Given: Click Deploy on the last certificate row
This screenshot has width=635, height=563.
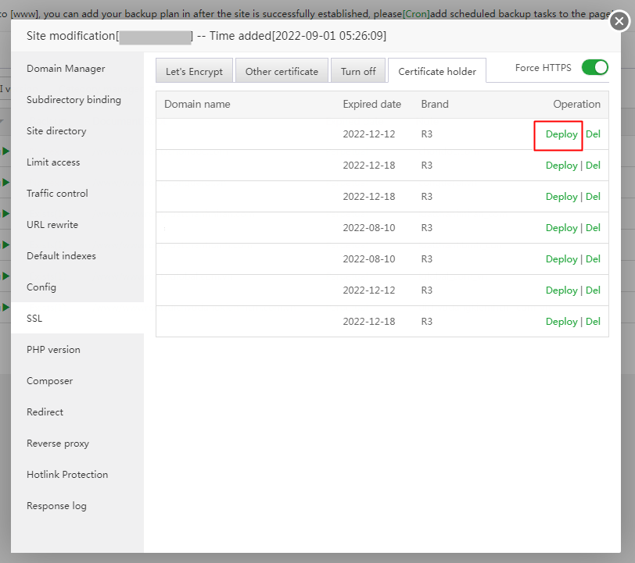Looking at the screenshot, I should (561, 322).
